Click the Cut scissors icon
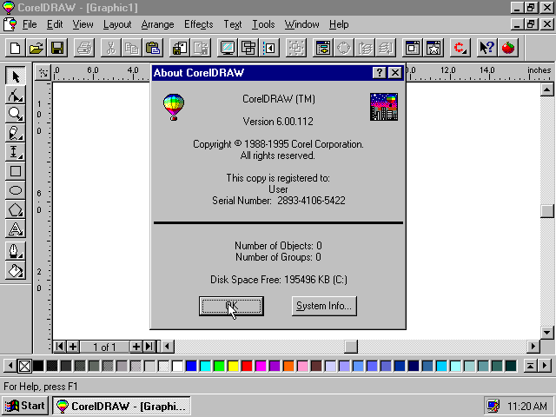 (110, 48)
